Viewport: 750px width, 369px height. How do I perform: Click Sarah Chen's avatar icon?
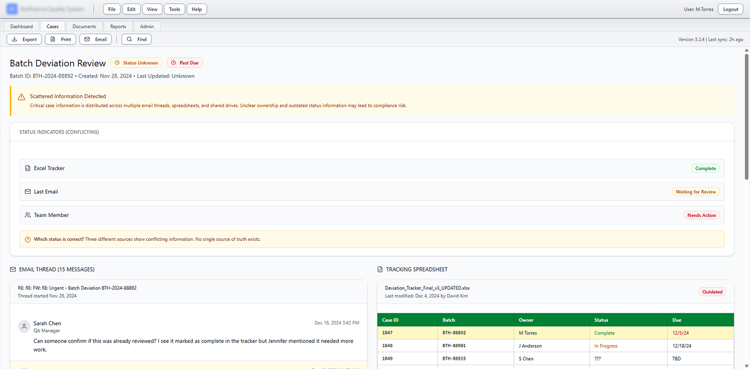point(24,326)
